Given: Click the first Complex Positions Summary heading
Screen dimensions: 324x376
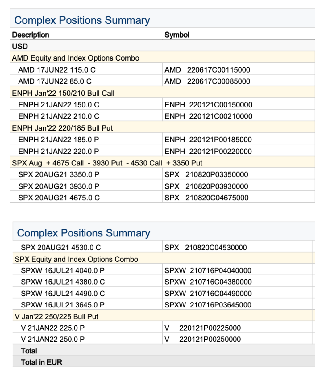Looking at the screenshot, I should point(82,20).
